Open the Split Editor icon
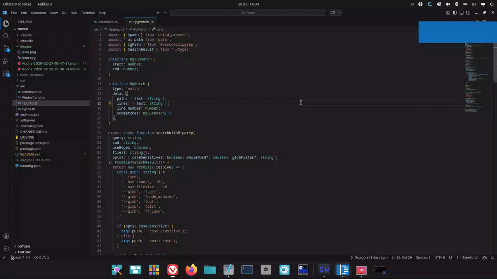This screenshot has height=279, width=497. (x=484, y=21)
